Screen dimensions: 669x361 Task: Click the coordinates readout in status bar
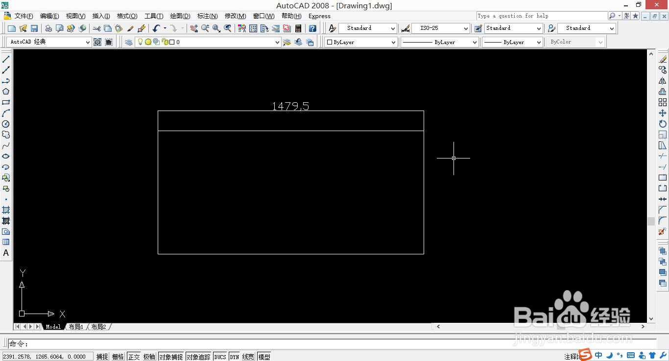(48, 357)
